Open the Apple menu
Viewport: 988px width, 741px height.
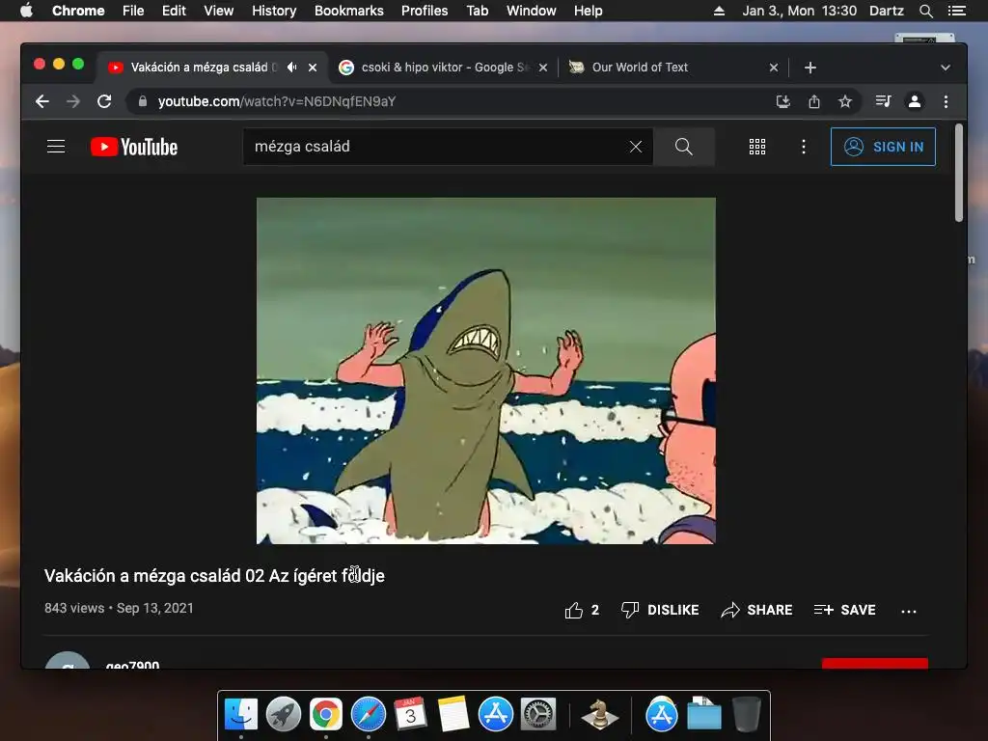point(26,11)
